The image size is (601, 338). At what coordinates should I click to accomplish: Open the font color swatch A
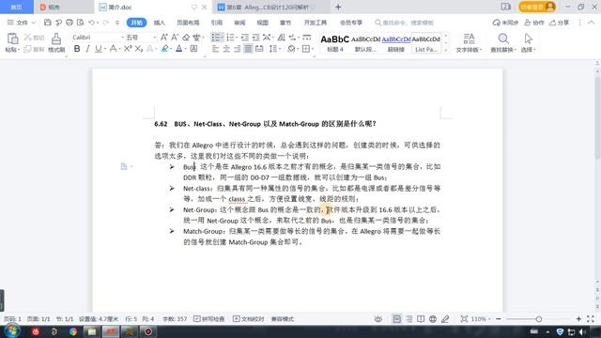click(x=179, y=49)
